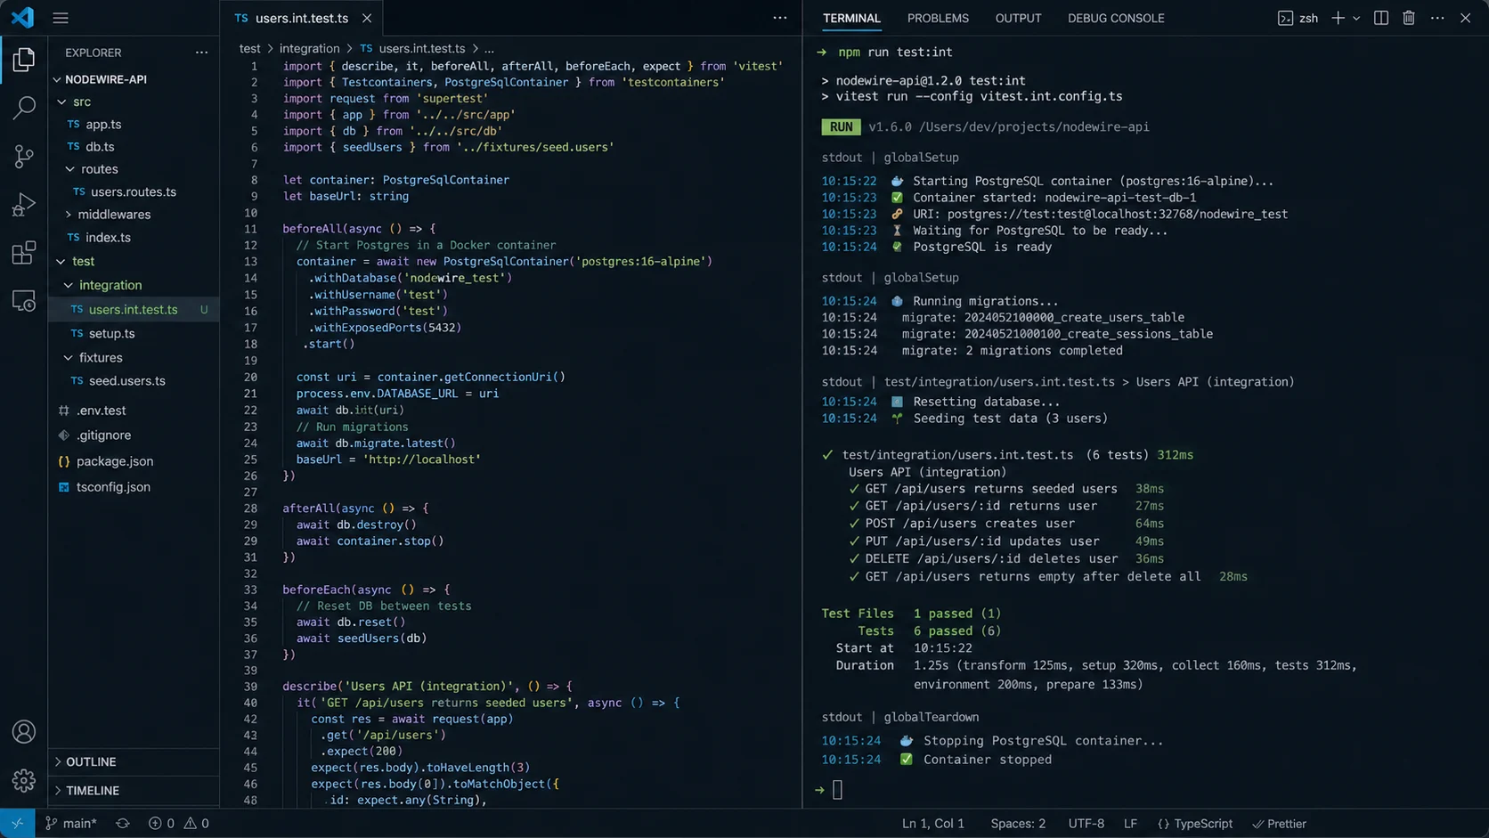Click the terminal prompt input cursor
This screenshot has width=1489, height=838.
click(837, 790)
